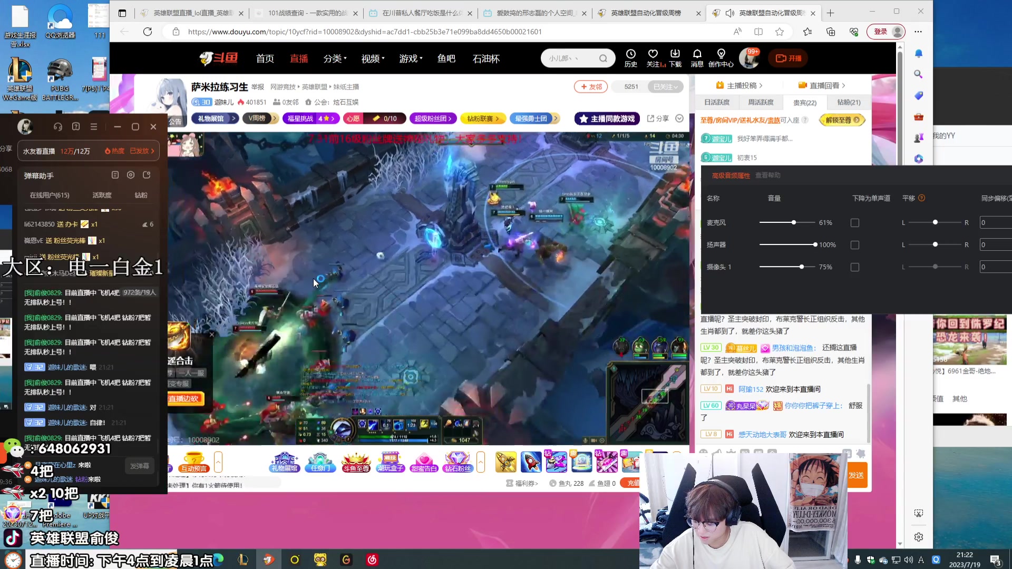Click the microphone icon in system tray
Screen dimensions: 1012x569
[858, 560]
